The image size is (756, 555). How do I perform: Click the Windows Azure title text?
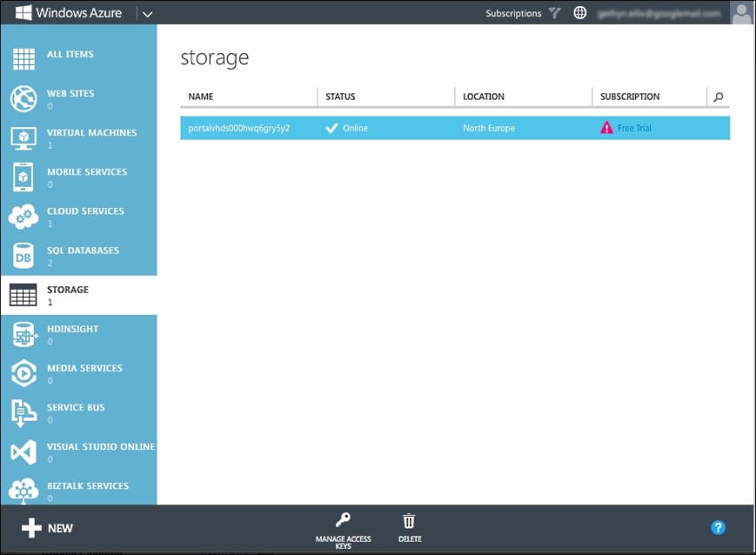(78, 13)
